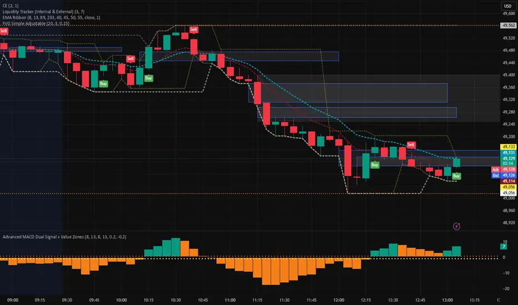Image resolution: width=518 pixels, height=305 pixels.
Task: Click the yellow 49,056 price label
Action: click(509, 187)
